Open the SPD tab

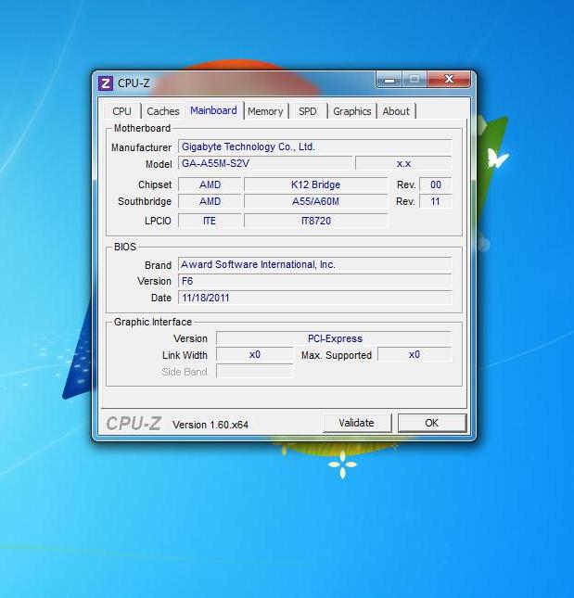[x=308, y=111]
